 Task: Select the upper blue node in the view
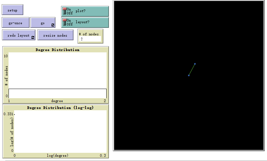195,64
